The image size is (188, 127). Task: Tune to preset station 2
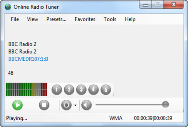[x=69, y=90]
